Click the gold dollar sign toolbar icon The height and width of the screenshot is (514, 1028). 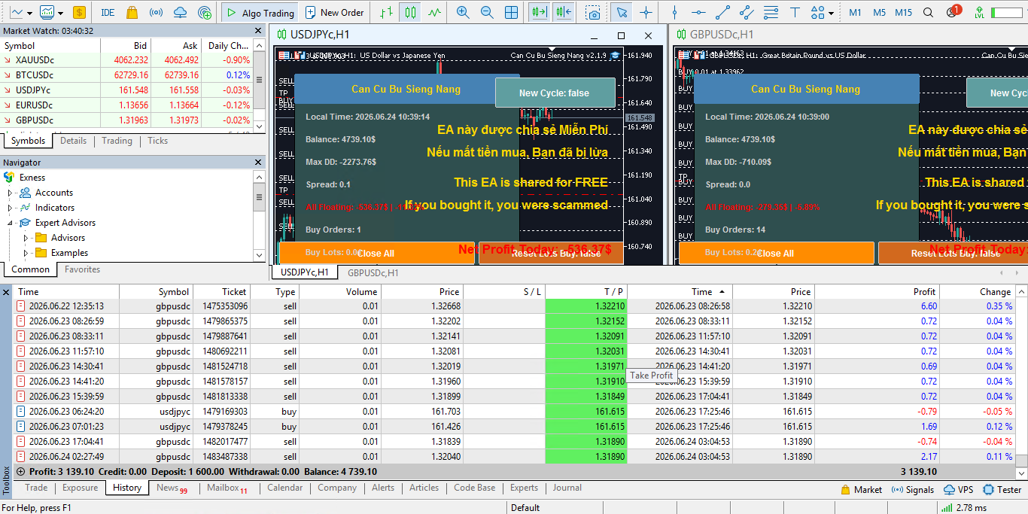click(x=80, y=12)
